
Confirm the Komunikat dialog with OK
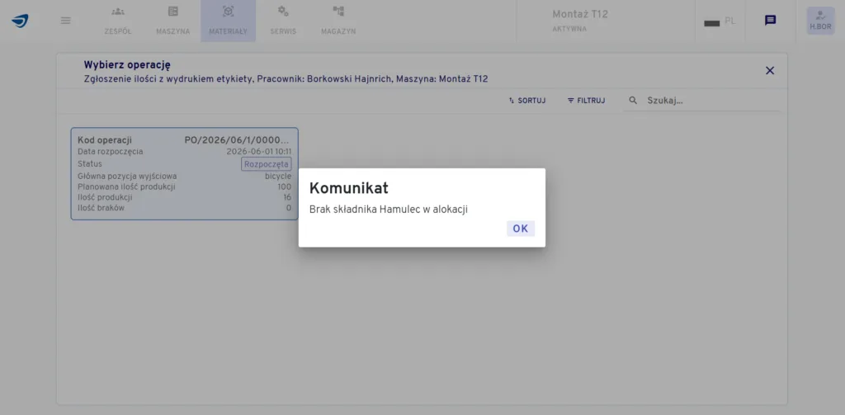tap(520, 229)
